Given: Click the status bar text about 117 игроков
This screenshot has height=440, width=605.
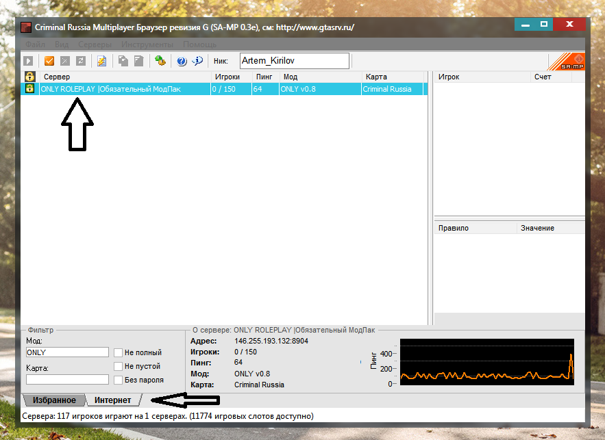Looking at the screenshot, I should tap(168, 416).
